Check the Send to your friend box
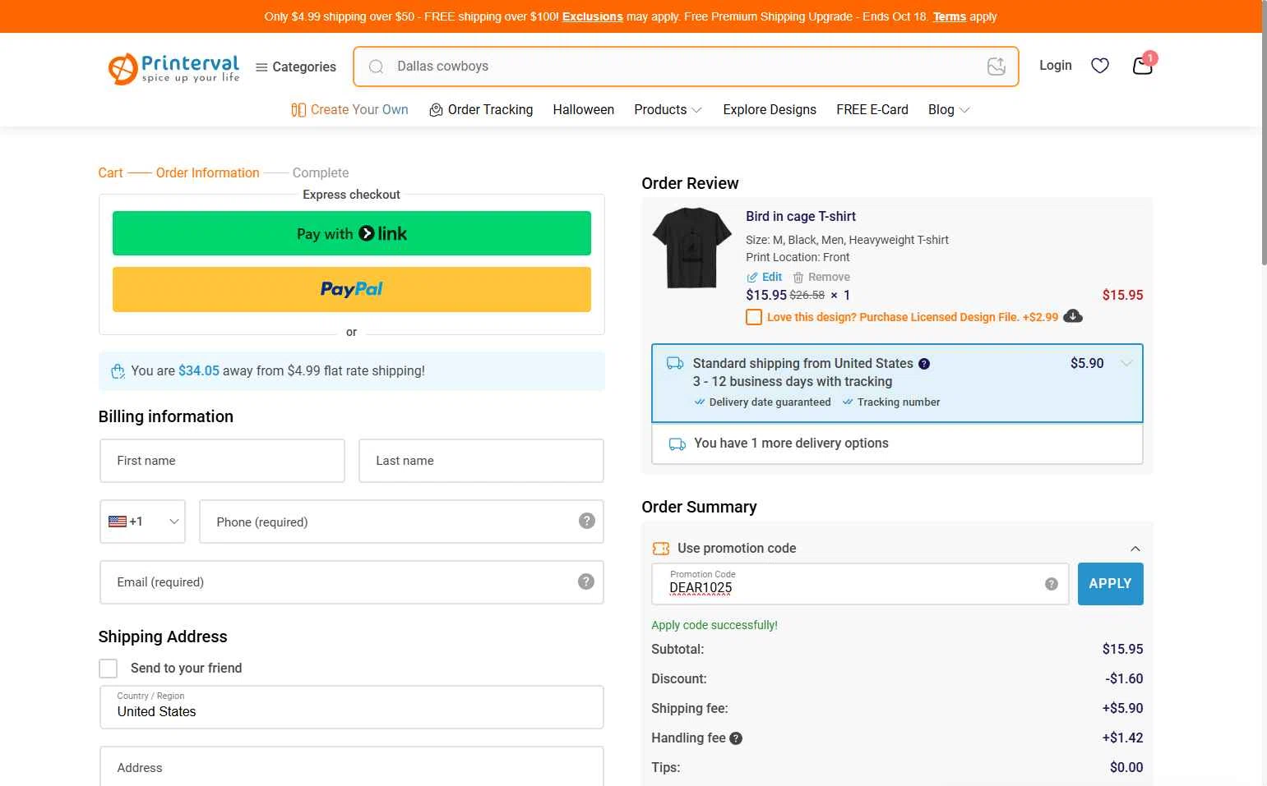1267x786 pixels. coord(109,669)
